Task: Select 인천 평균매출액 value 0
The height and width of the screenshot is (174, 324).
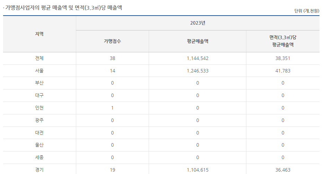Action: [198, 108]
